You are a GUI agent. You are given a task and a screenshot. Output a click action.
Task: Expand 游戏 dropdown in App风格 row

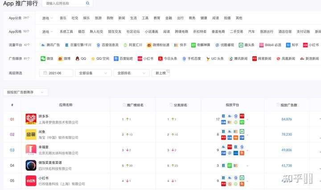48,32
